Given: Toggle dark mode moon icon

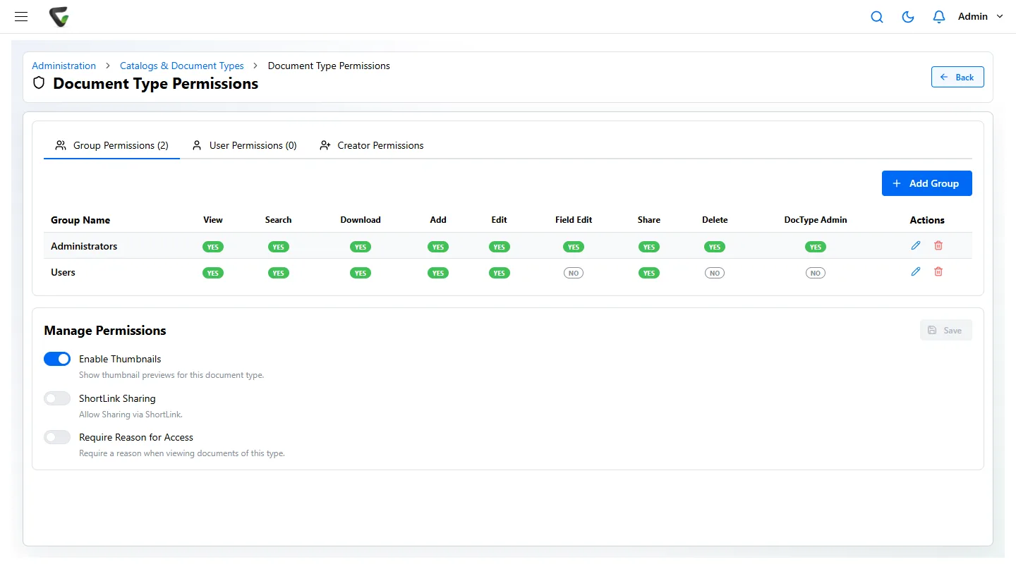Looking at the screenshot, I should pos(908,17).
